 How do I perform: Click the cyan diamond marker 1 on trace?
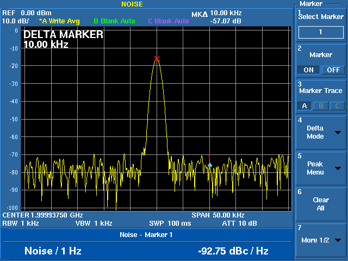(210, 165)
